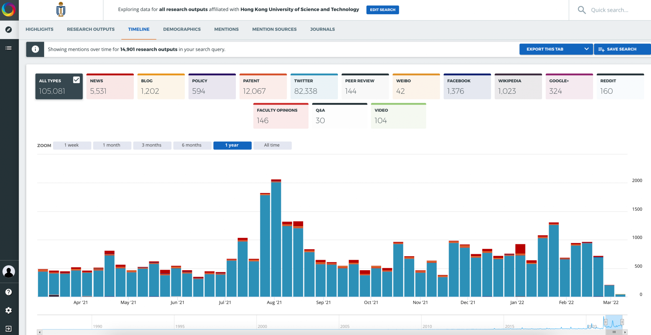The image size is (651, 335).
Task: Expand the EXPORT THIS TAB dropdown arrow
Action: [586, 49]
